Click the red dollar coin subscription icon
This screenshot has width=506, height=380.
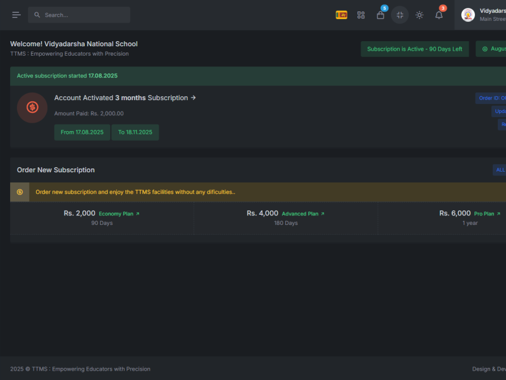[32, 108]
